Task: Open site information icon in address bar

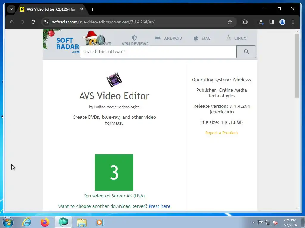Action: (x=46, y=22)
